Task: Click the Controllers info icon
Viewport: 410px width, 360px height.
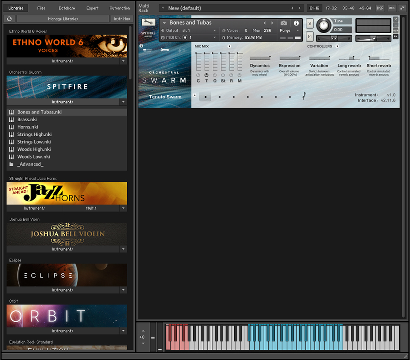Action: 337,46
